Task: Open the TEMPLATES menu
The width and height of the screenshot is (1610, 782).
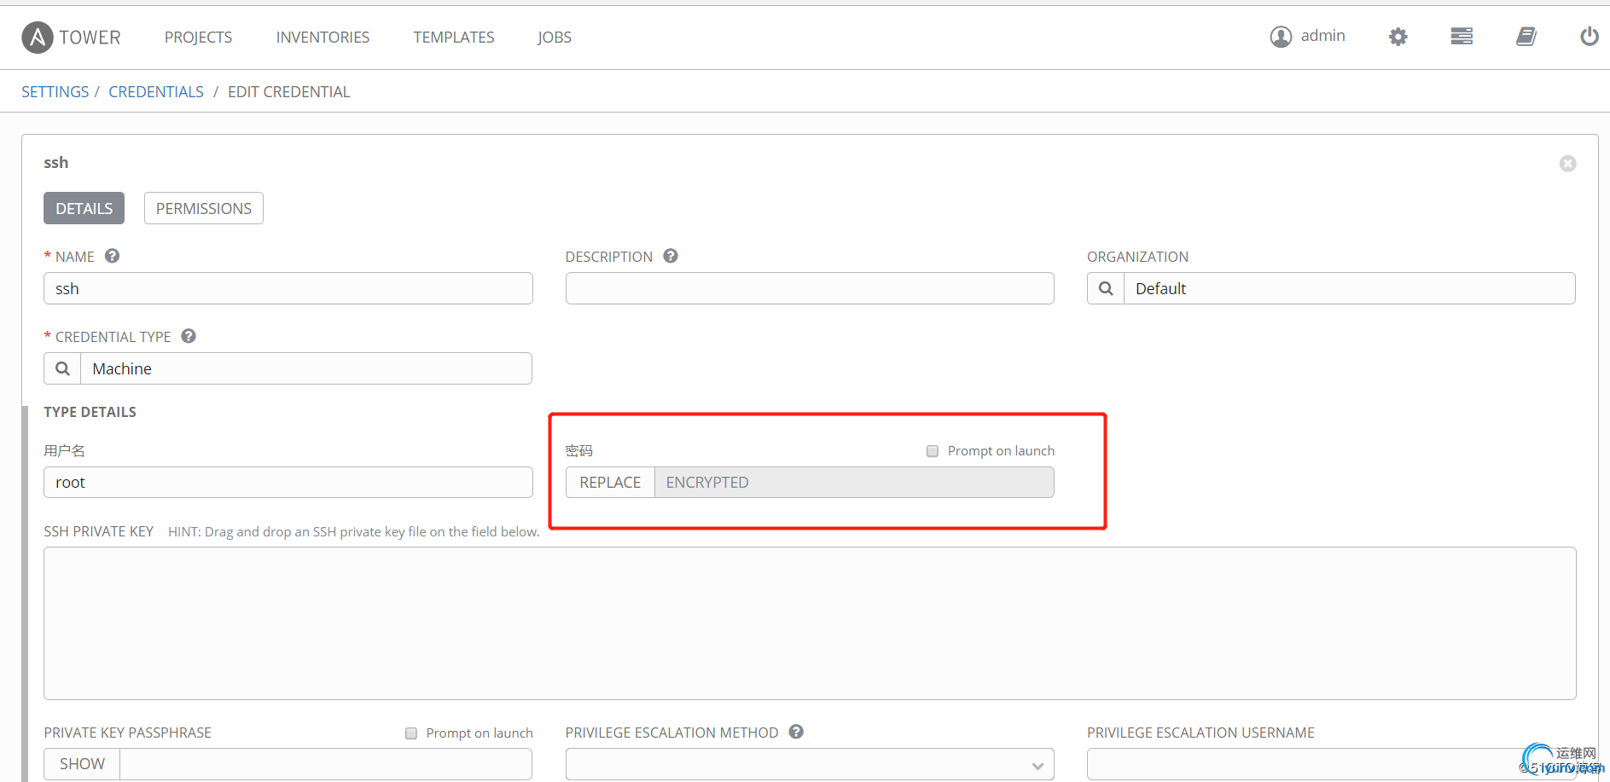Action: pos(454,38)
